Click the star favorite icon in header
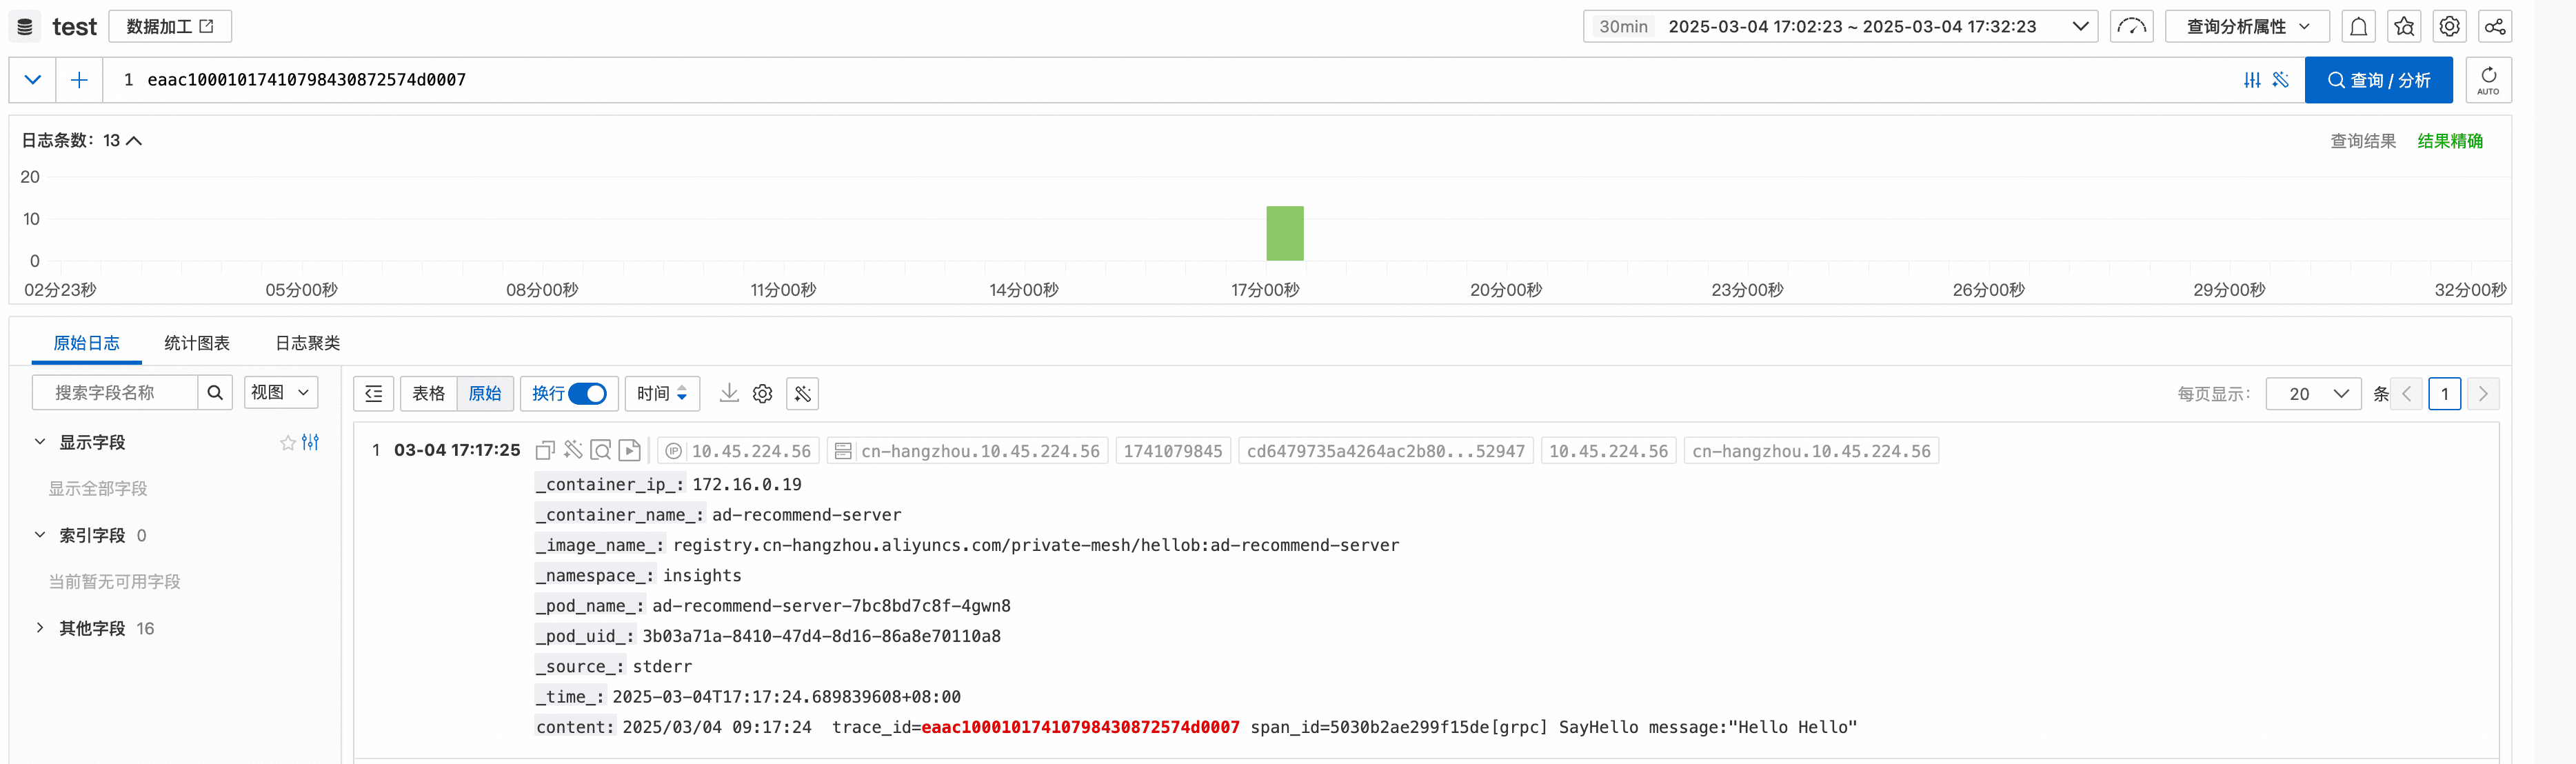Viewport: 2576px width, 764px height. click(x=2404, y=27)
